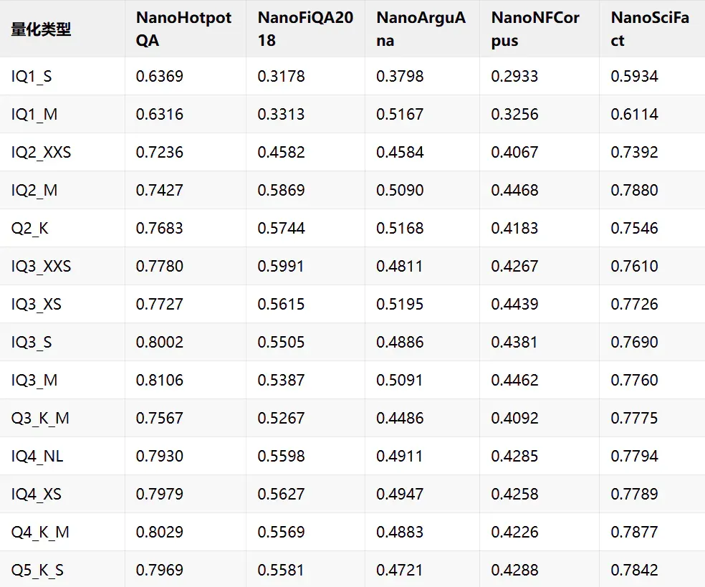Screen dimensions: 705x587
Task: Select the 0.6369 value in IQ1_S row
Action: coord(160,77)
